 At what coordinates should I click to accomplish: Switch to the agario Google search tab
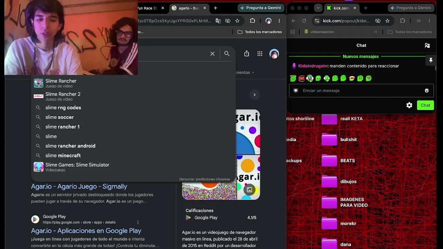tap(189, 8)
